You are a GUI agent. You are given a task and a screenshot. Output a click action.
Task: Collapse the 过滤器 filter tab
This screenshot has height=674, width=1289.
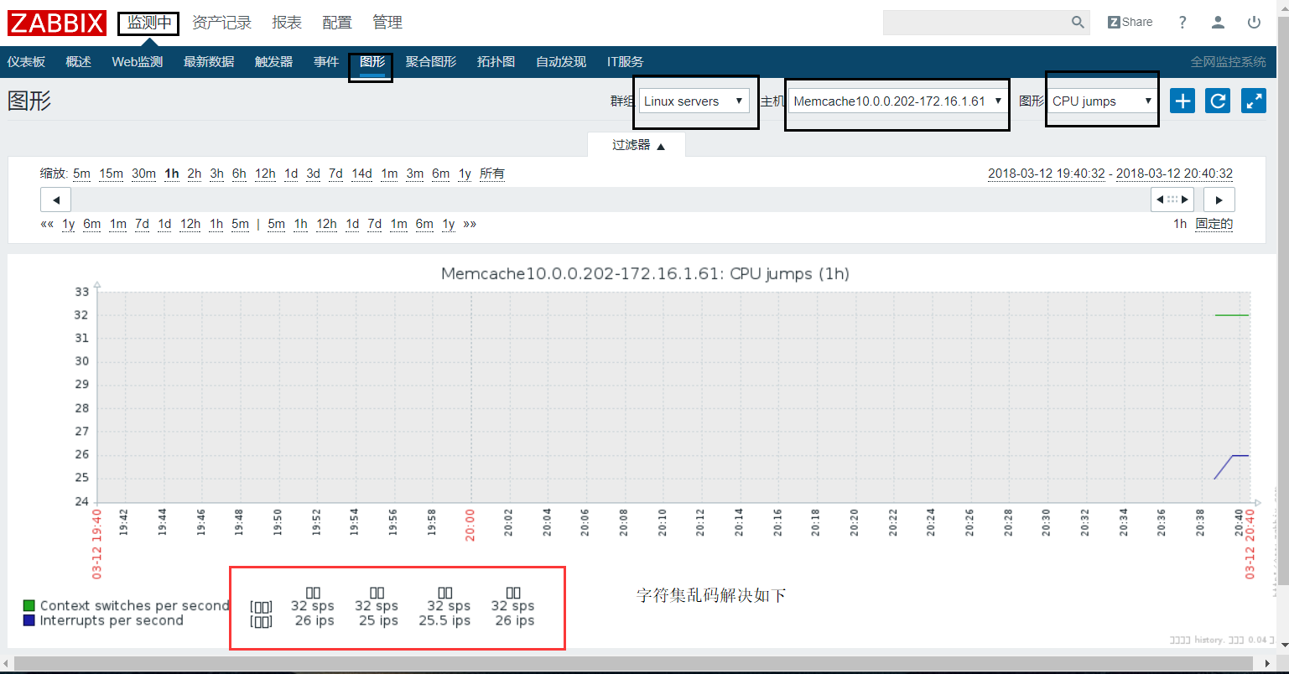637,145
